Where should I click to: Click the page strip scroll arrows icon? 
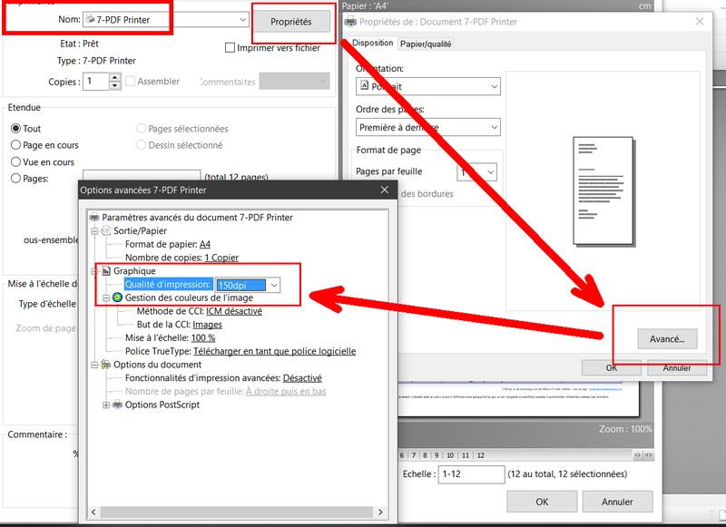tap(638, 454)
